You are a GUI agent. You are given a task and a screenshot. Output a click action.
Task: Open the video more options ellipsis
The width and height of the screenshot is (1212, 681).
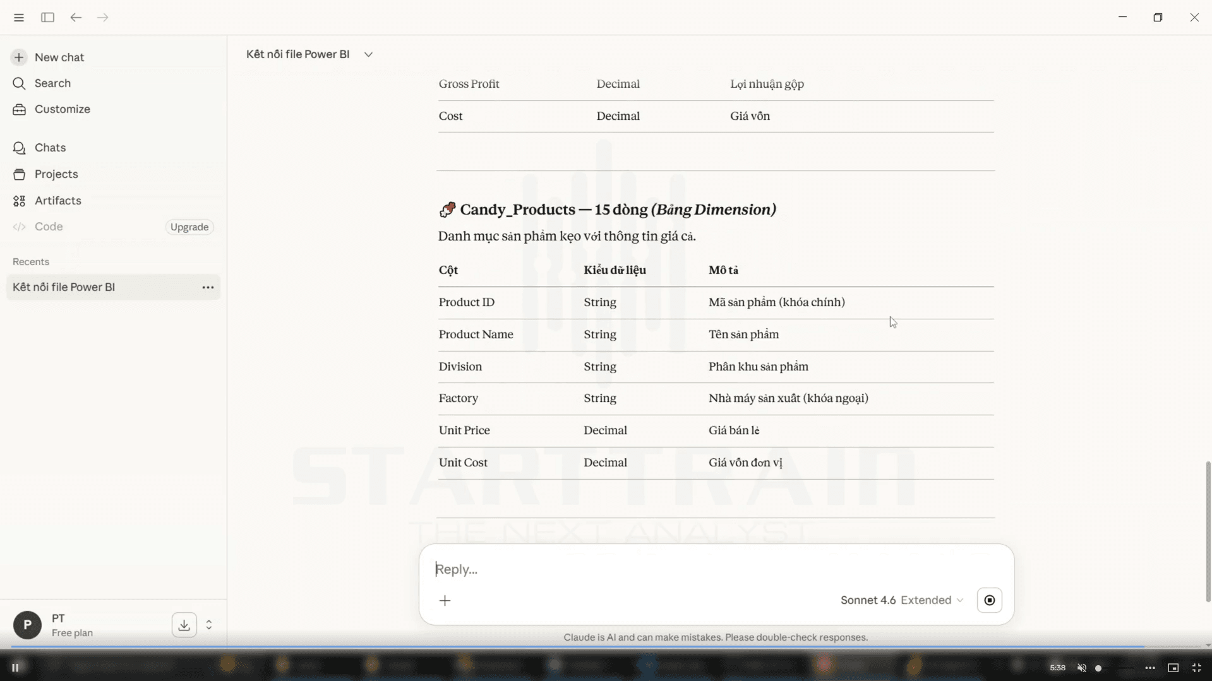[1150, 668]
